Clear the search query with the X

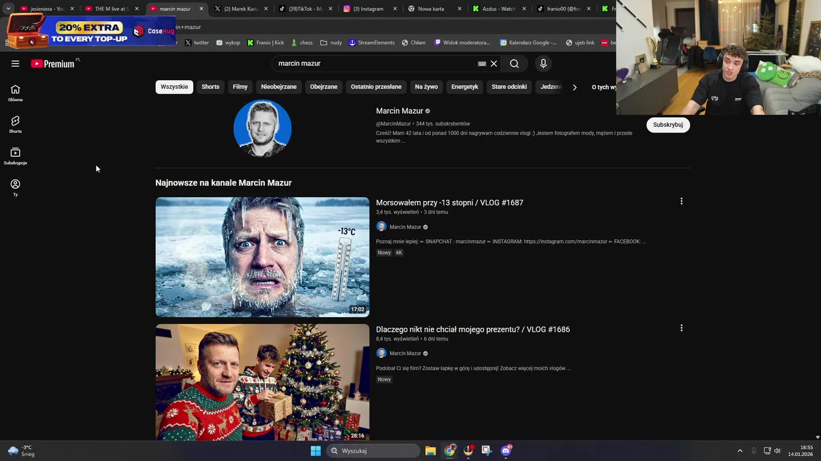pos(494,63)
